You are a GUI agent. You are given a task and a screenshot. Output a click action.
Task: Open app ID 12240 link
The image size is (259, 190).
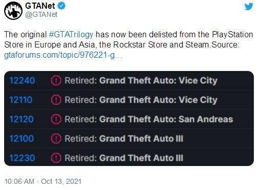[x=22, y=81]
